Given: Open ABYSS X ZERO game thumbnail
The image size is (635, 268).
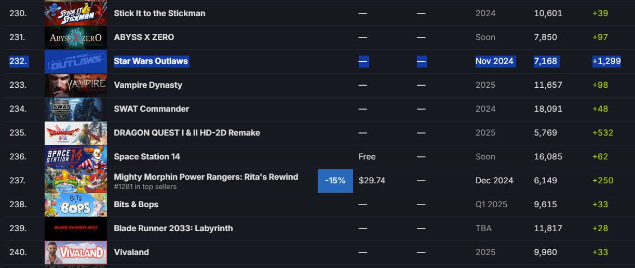Looking at the screenshot, I should pos(76,37).
